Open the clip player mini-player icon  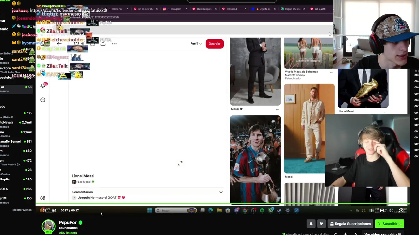[373, 211]
